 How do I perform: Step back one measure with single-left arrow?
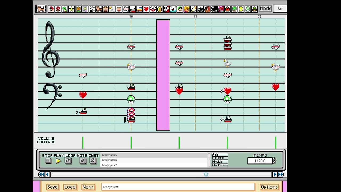(47, 174)
